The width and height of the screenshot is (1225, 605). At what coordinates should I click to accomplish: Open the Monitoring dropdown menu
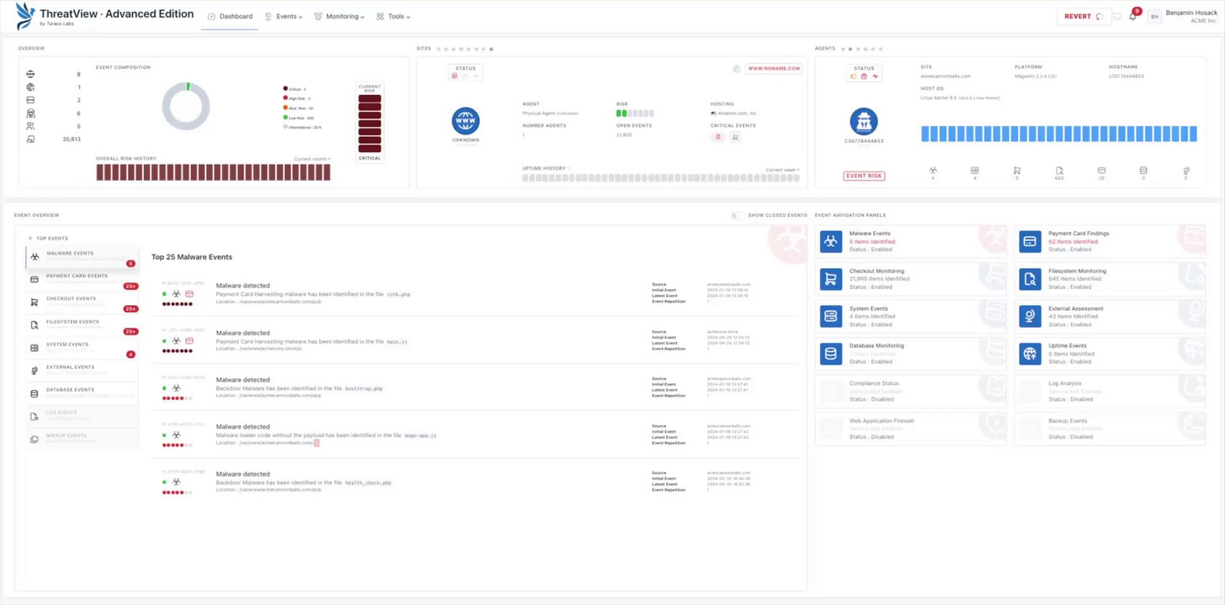tap(340, 16)
